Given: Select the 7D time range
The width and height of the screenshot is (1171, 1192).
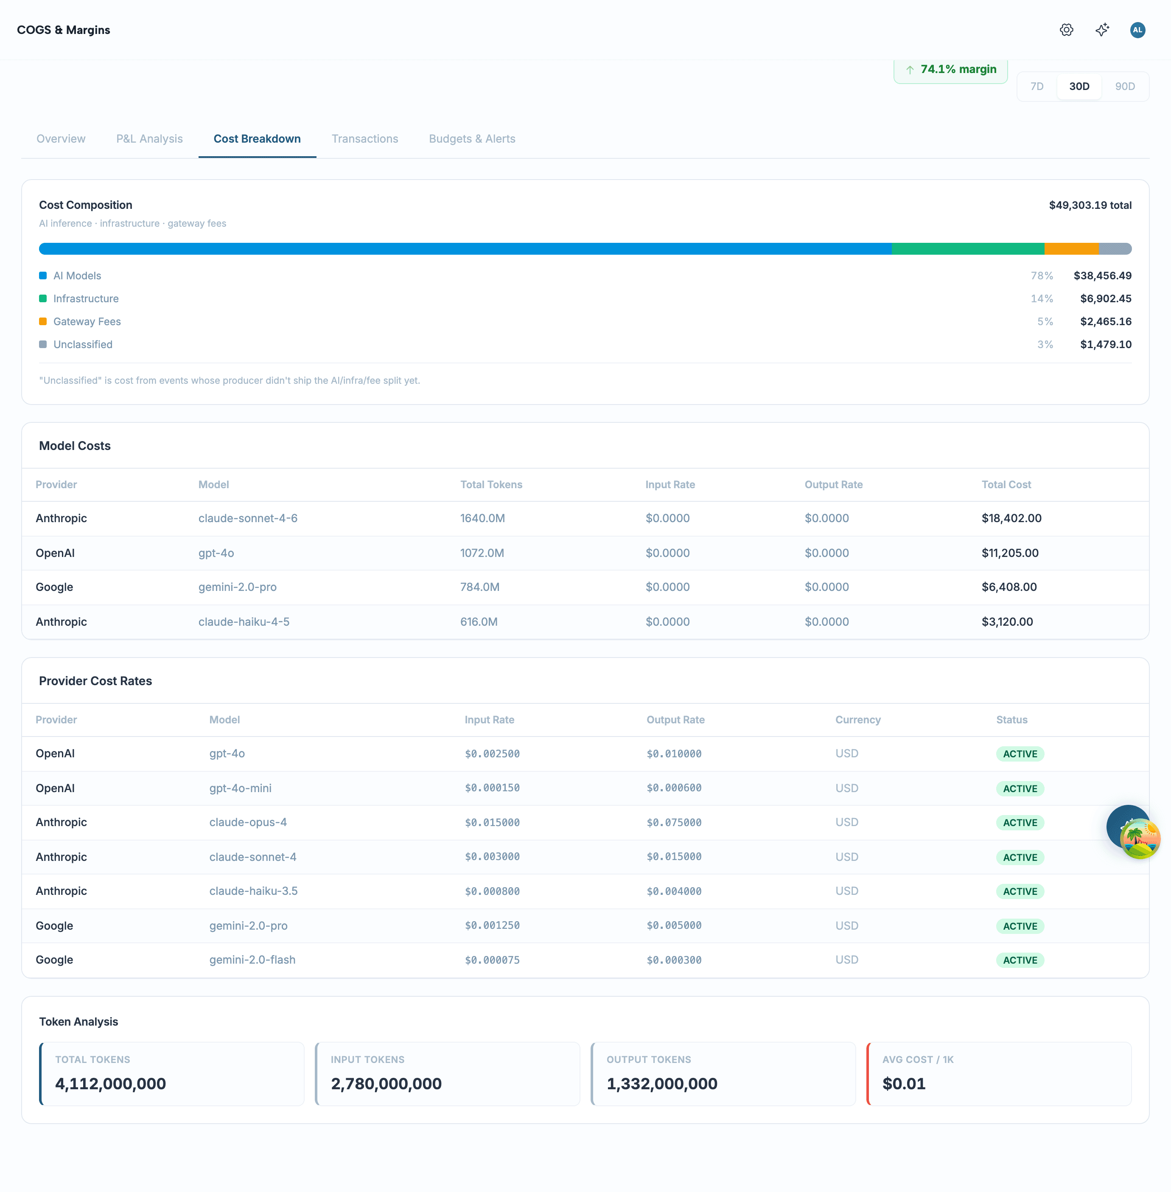Looking at the screenshot, I should pos(1037,86).
